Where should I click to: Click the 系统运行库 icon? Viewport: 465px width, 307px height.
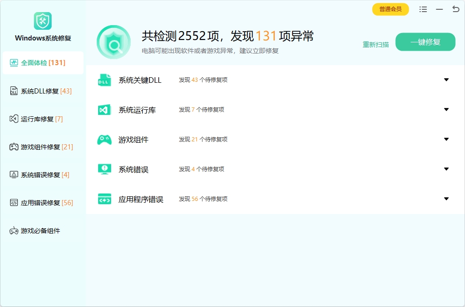(104, 110)
